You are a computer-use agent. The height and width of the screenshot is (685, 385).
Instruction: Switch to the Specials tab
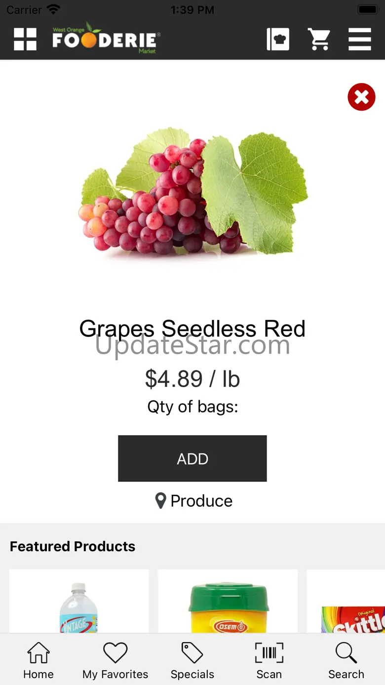192,660
